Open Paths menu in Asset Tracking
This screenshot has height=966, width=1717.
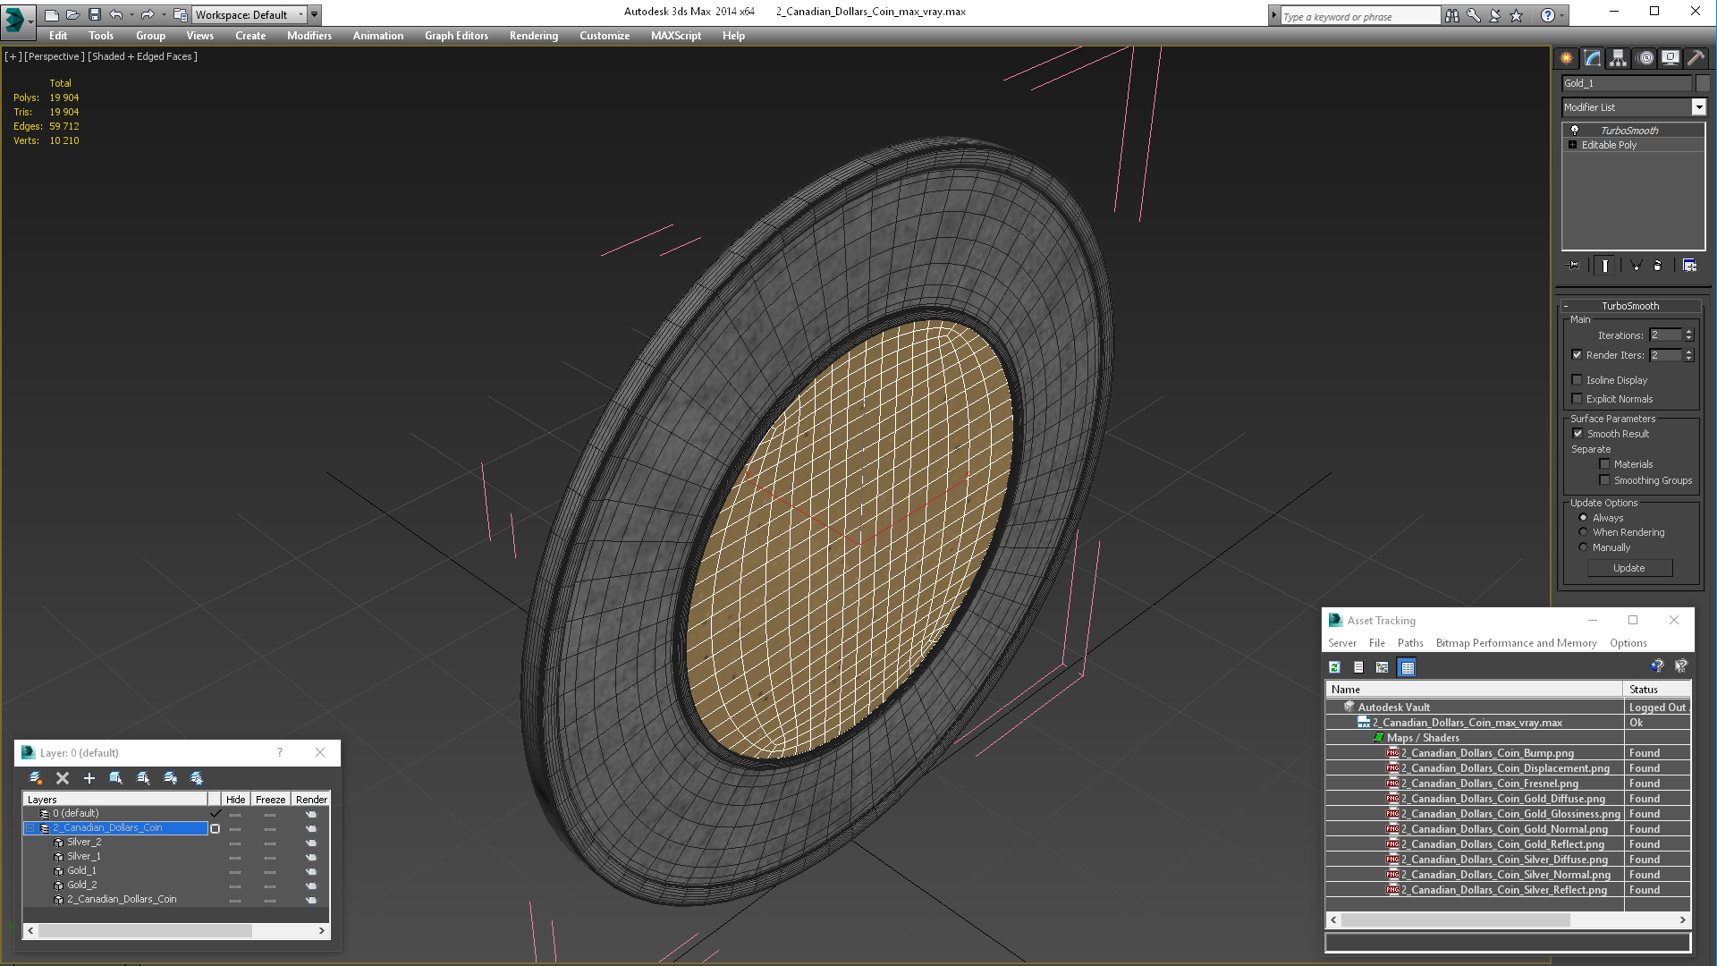click(x=1409, y=643)
